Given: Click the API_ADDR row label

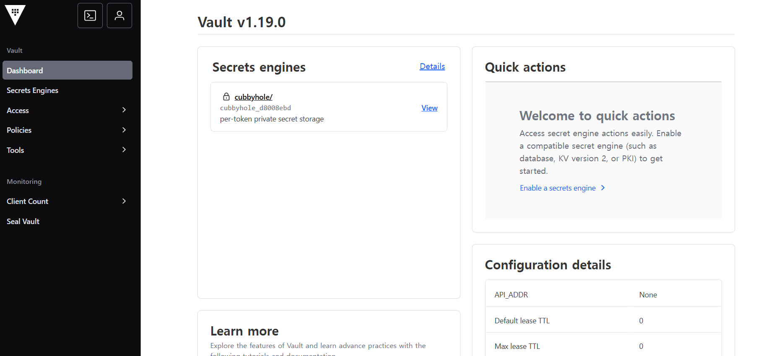Looking at the screenshot, I should click(x=511, y=295).
